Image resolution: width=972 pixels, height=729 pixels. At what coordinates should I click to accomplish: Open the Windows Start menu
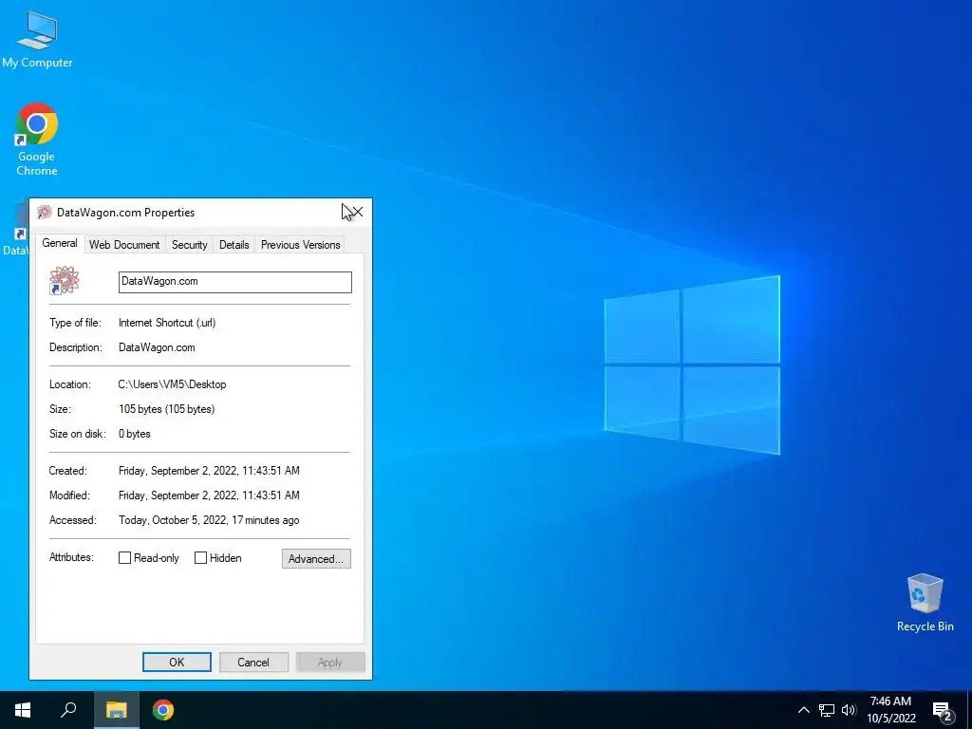click(23, 710)
